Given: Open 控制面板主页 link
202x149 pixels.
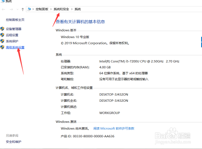Looking at the screenshot, I should [x=15, y=20].
